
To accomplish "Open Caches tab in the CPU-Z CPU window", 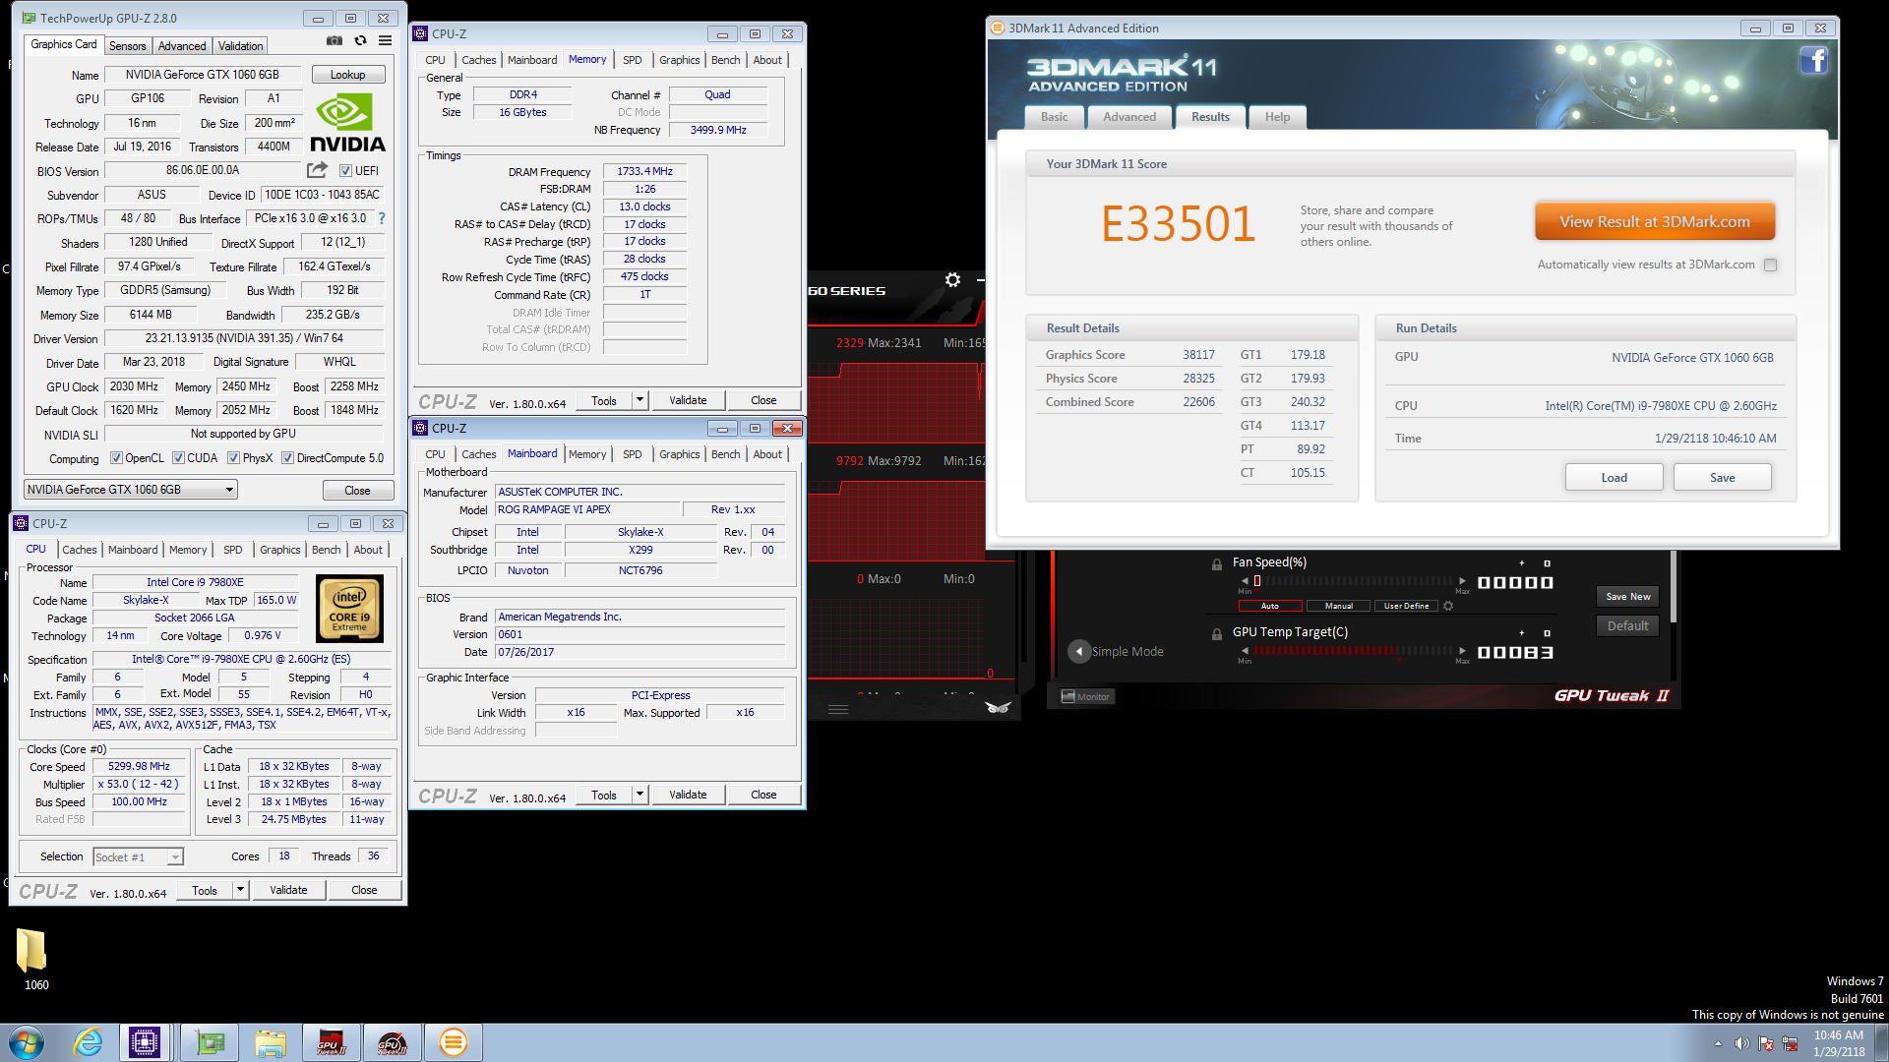I will [80, 550].
